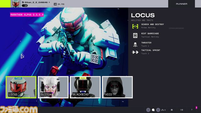Image resolution: width=201 pixels, height=113 pixels.
Task: Select the Glitch runner portrait
Action: (53, 87)
